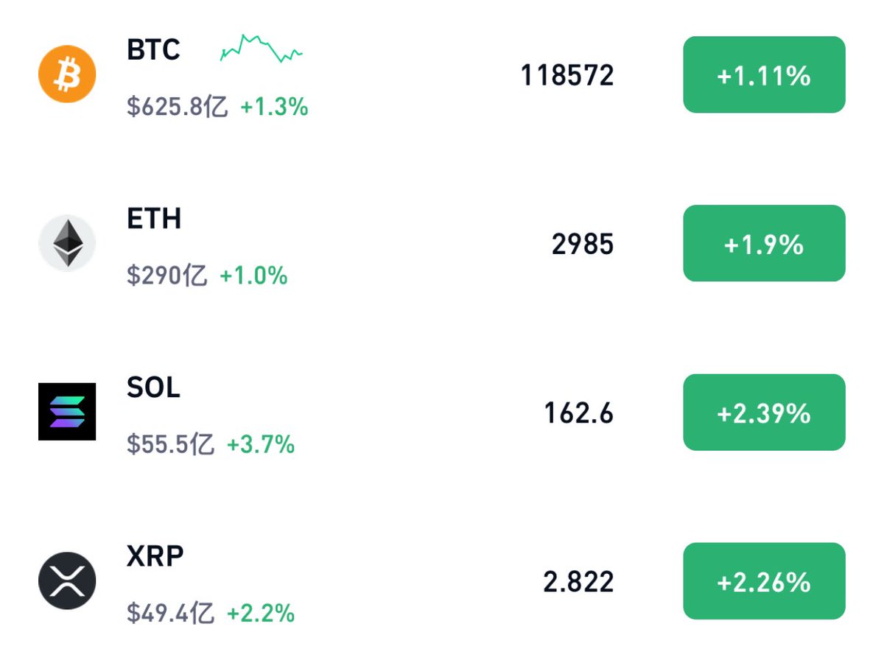Click BTC volume $625.8亿 text
884x663 pixels.
(x=178, y=108)
